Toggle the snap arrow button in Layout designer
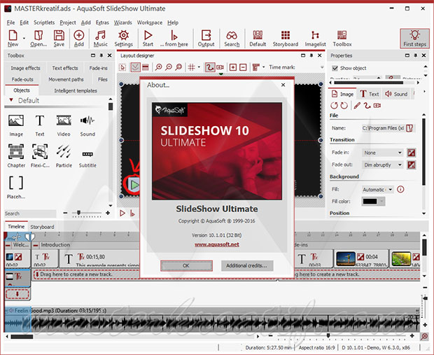Image resolution: width=434 pixels, height=355 pixels. (135, 67)
